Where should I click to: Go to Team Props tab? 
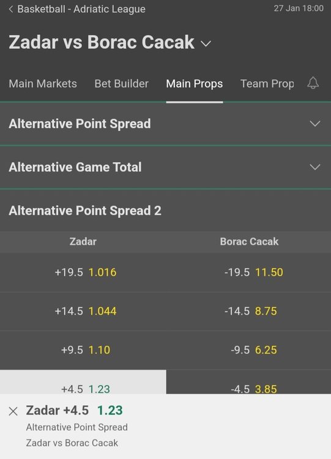point(267,84)
